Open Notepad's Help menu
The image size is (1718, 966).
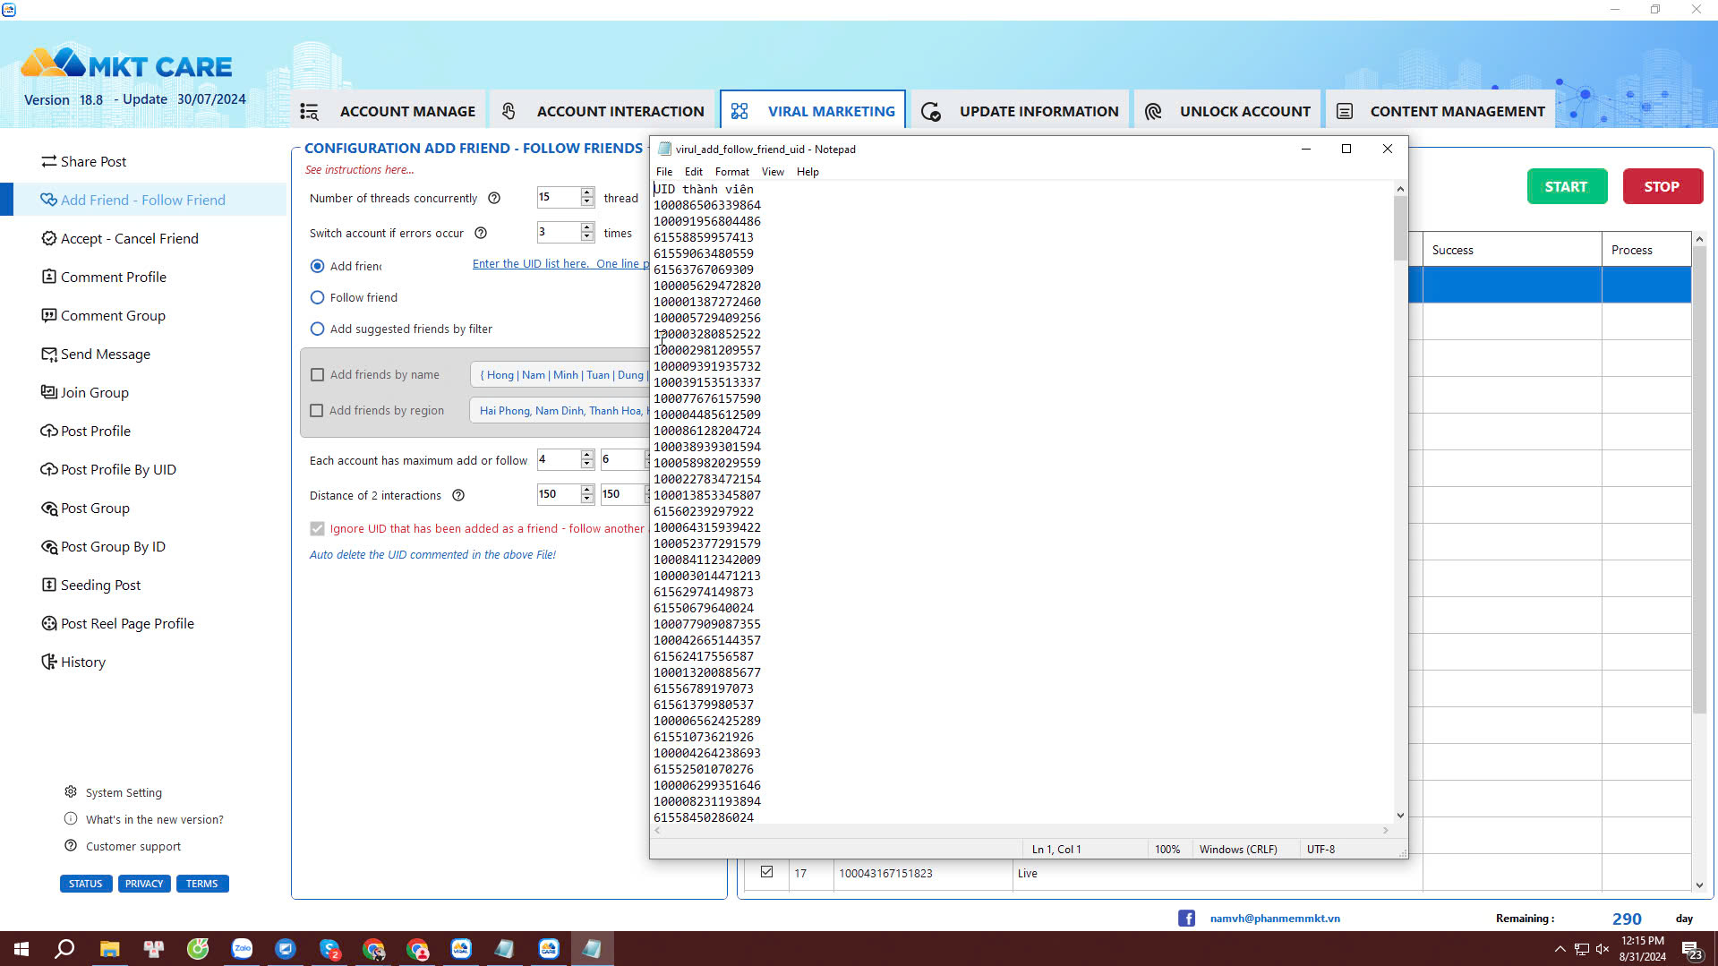tap(808, 172)
